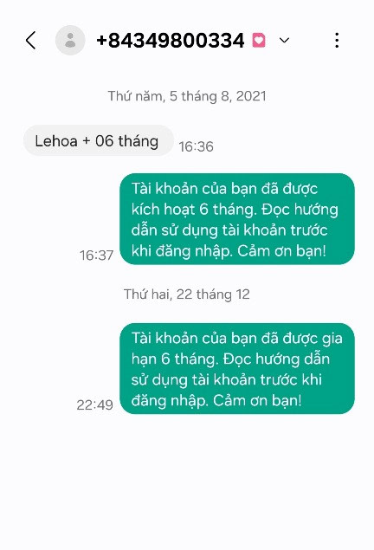Select the incoming message 'Lehoa + 06 tháng'
374x550 pixels.
(x=99, y=140)
